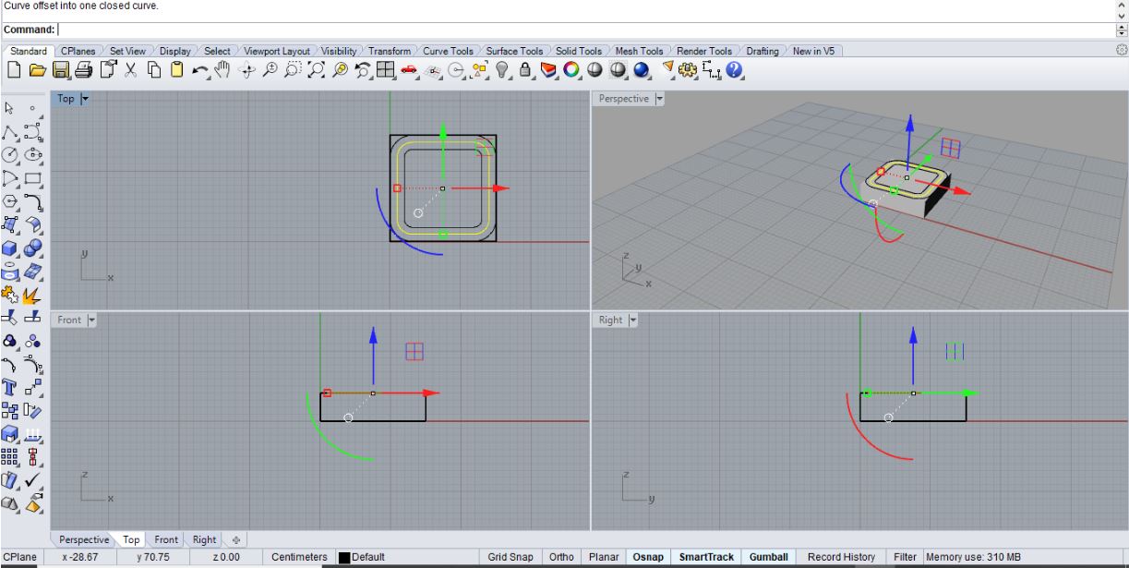Toggle Ortho mode in status bar

pyautogui.click(x=562, y=557)
